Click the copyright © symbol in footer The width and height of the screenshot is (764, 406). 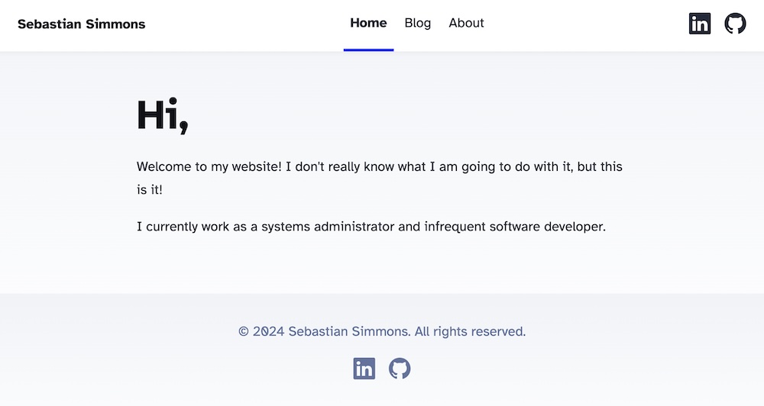coord(244,332)
